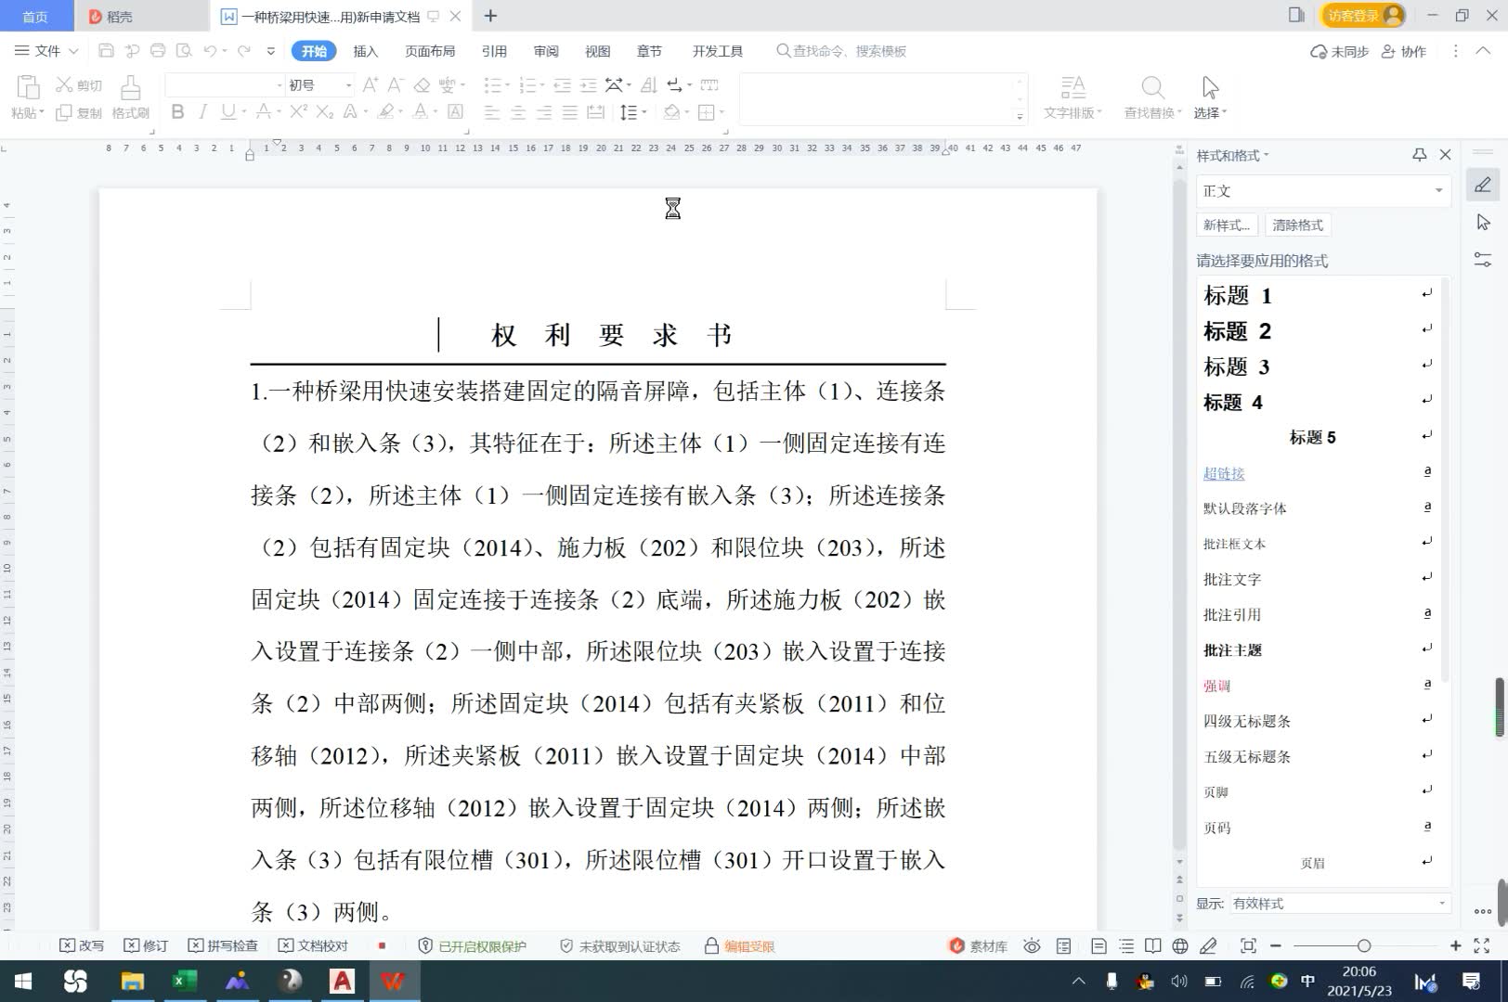
Task: Switch to reading view (book icon)
Action: (1152, 946)
